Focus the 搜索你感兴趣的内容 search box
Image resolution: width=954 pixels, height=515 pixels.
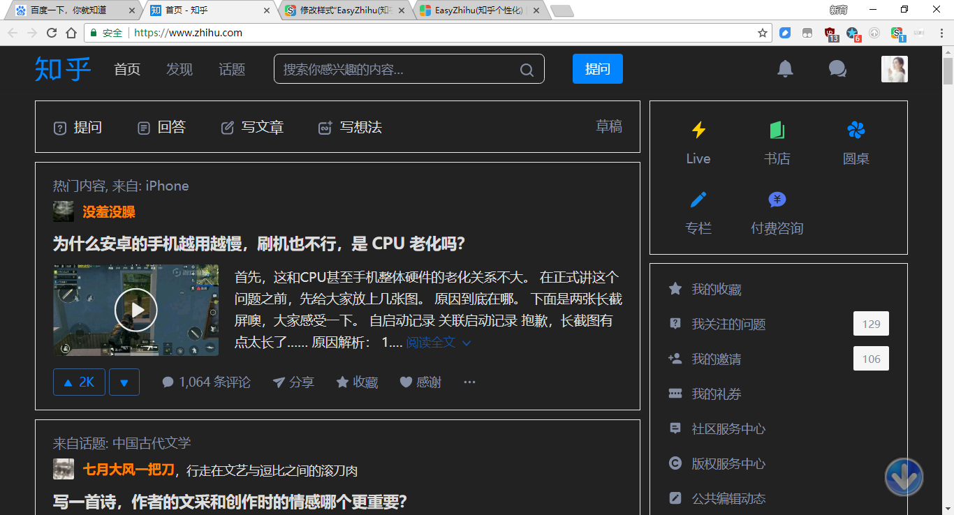pyautogui.click(x=409, y=69)
